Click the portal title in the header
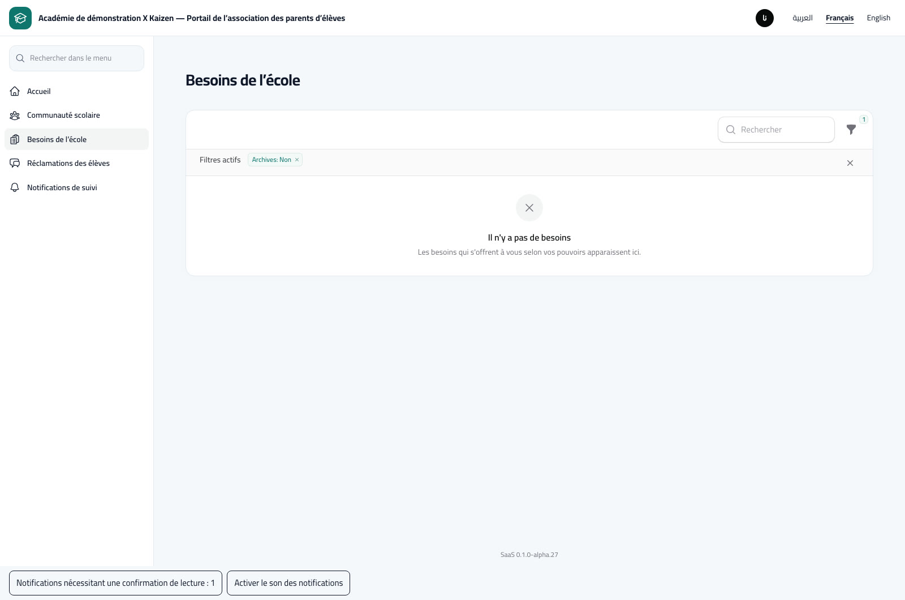The height and width of the screenshot is (600, 905). [192, 18]
